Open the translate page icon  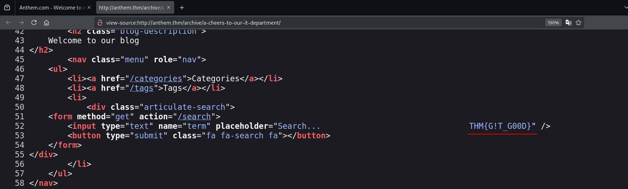pyautogui.click(x=568, y=23)
